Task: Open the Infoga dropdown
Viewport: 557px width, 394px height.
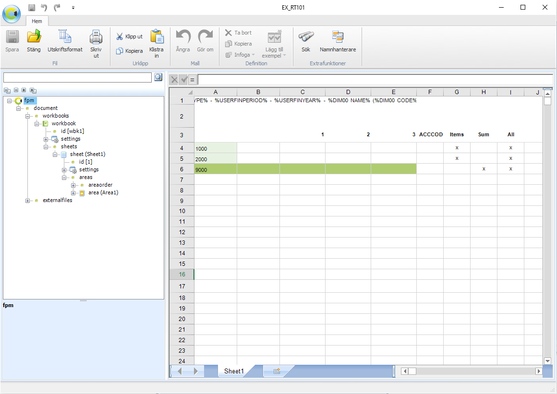Action: [240, 55]
